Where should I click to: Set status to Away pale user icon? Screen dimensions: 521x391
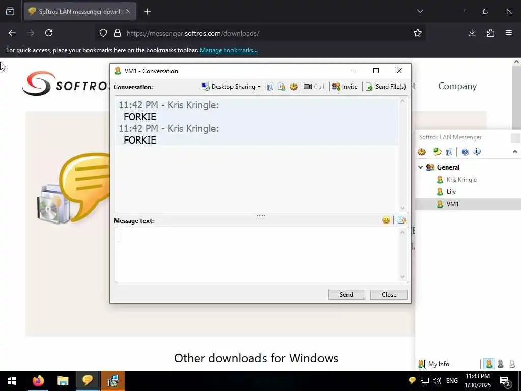pyautogui.click(x=512, y=364)
